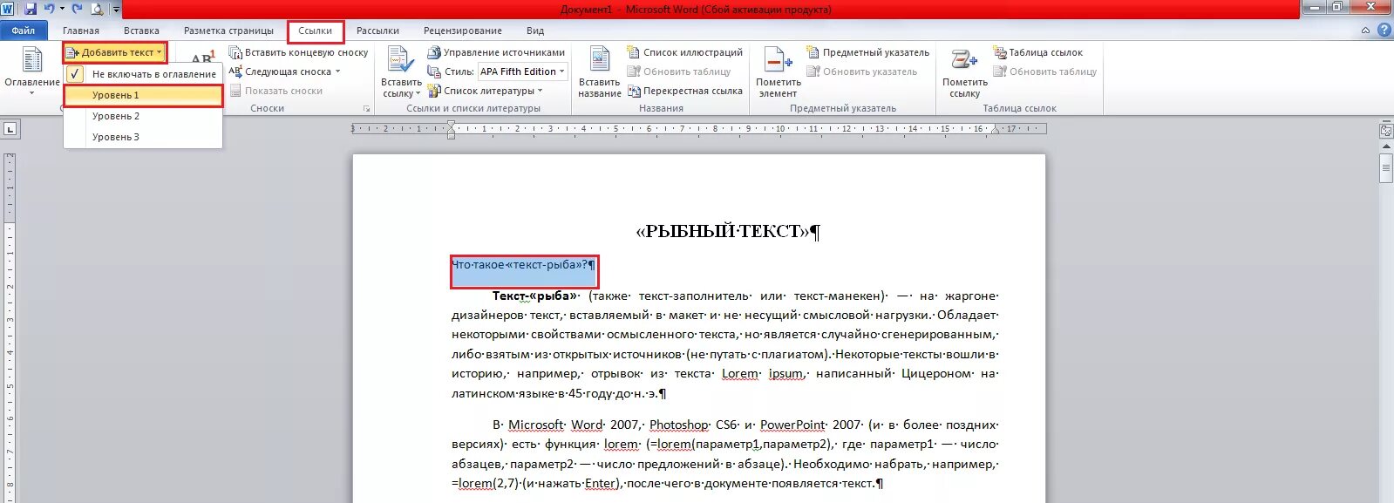Image resolution: width=1394 pixels, height=503 pixels.
Task: Click the print preview quick access icon
Action: coord(96,9)
